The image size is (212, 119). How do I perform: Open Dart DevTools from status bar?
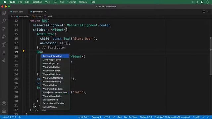[131, 117]
